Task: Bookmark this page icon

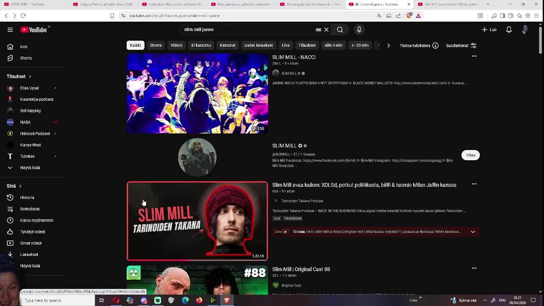Action: coord(112,16)
